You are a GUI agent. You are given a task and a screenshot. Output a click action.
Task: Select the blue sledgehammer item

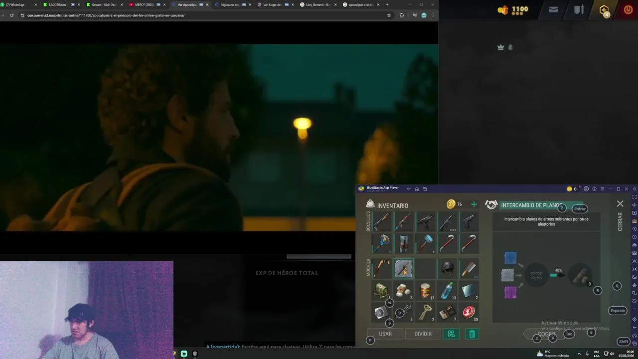[425, 243]
